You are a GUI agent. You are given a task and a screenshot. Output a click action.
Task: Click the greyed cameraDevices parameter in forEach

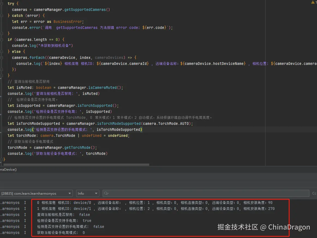coord(109,58)
